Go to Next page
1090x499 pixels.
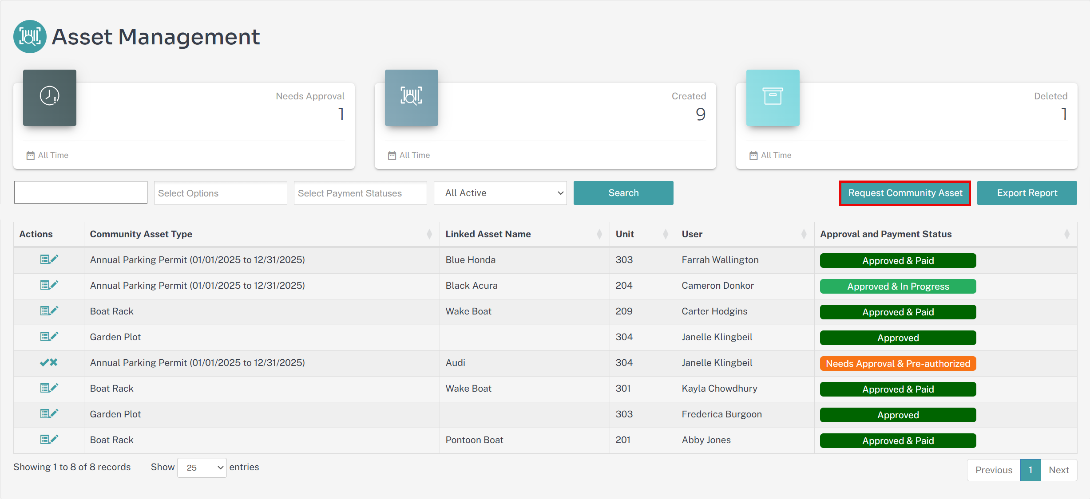pos(1059,470)
